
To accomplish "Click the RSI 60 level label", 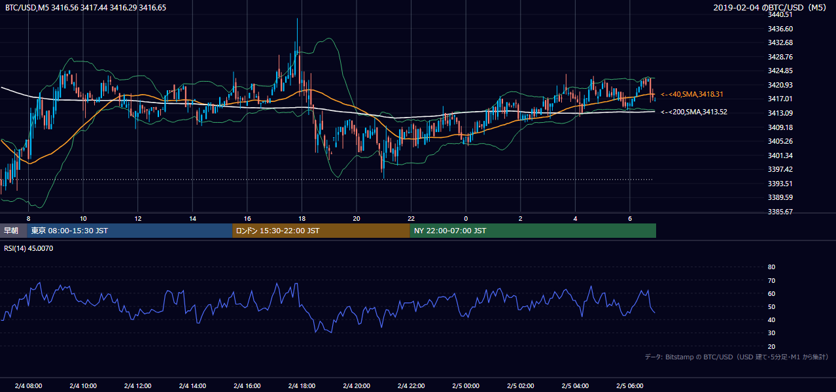I will click(771, 293).
